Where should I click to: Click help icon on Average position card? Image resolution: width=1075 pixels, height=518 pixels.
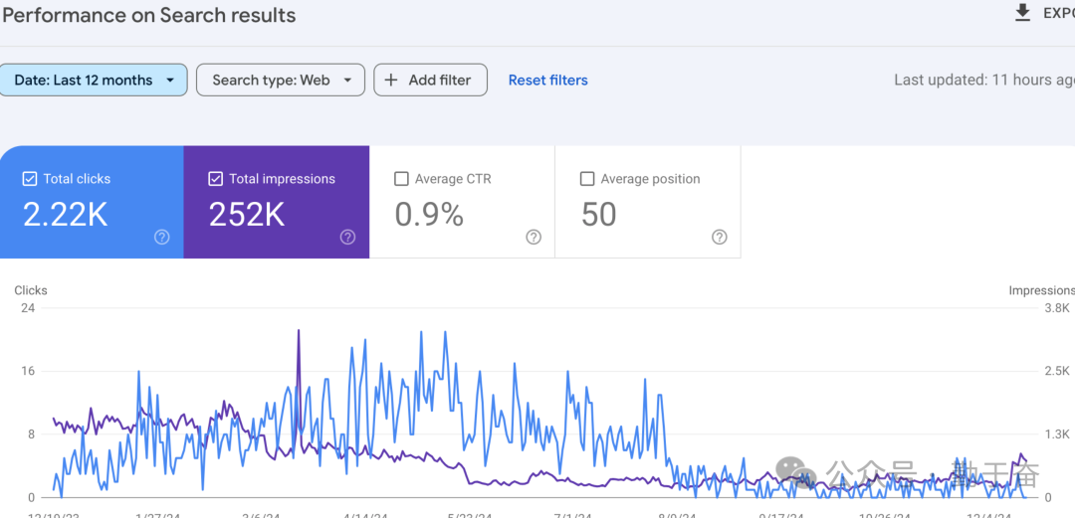coord(720,237)
